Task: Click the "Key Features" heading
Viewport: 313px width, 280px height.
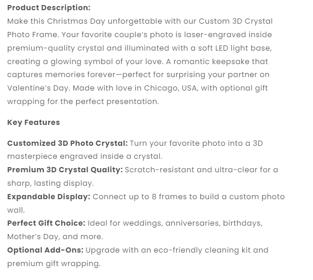Action: coord(33,123)
